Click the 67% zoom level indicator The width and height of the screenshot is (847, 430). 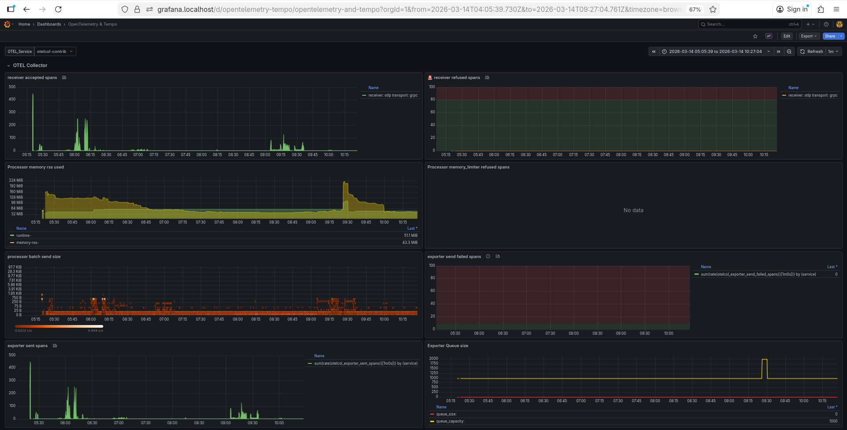coord(695,9)
